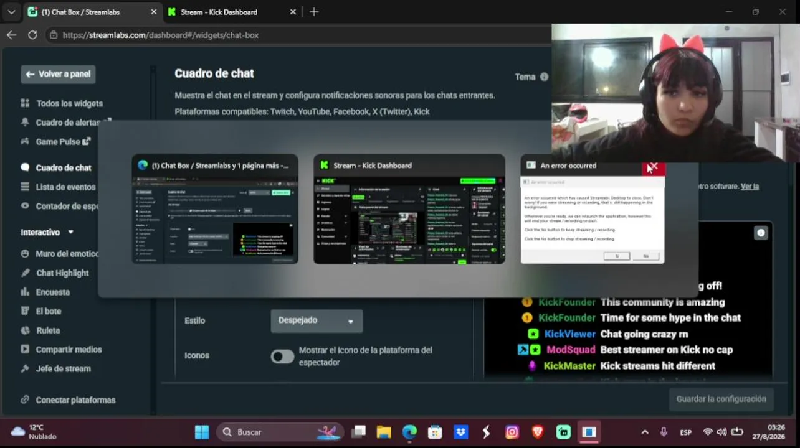Image resolution: width=800 pixels, height=448 pixels.
Task: Reload the Streamlabs page
Action: [32, 35]
